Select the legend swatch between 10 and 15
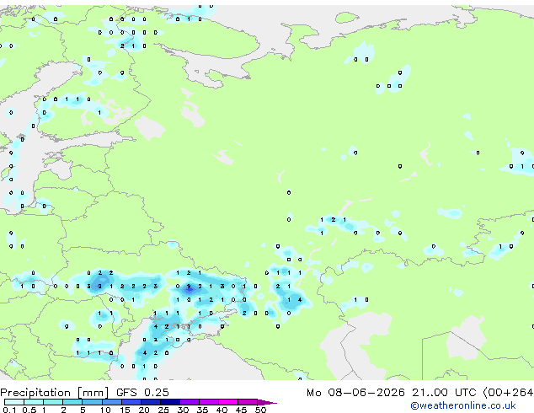 111,402
